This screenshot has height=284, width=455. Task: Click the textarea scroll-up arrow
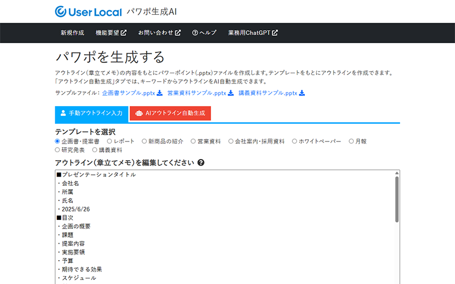(396, 173)
